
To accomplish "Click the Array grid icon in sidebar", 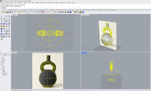I will point(7,34).
